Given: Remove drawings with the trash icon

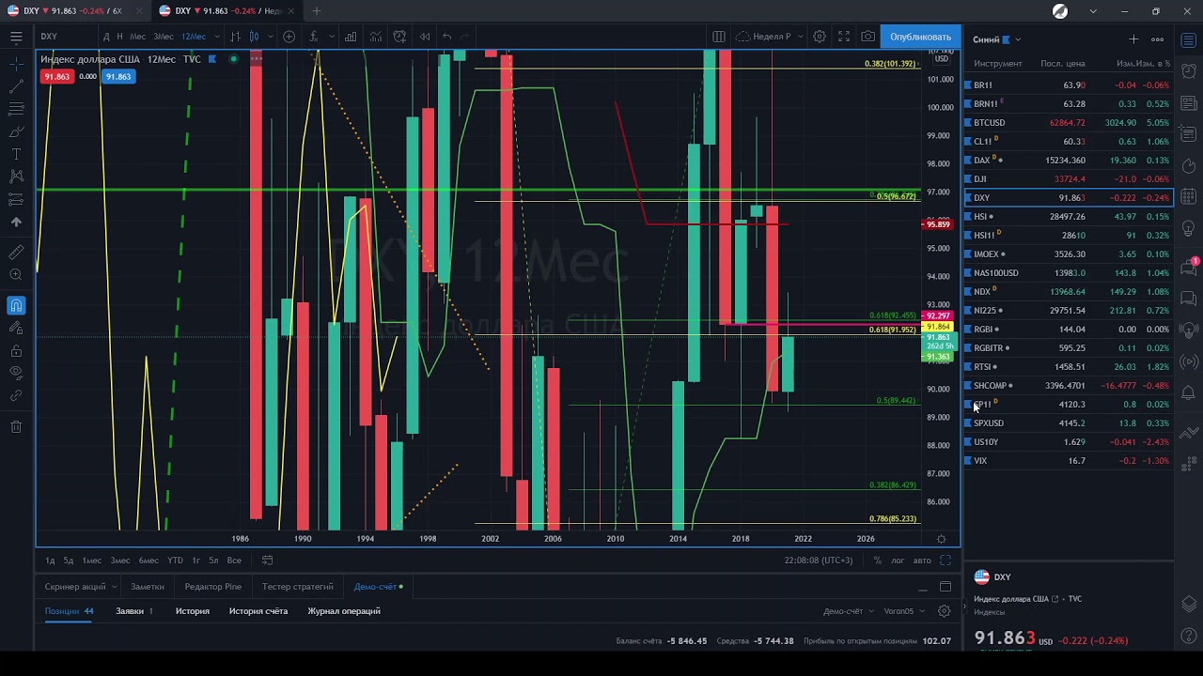Looking at the screenshot, I should (x=16, y=427).
